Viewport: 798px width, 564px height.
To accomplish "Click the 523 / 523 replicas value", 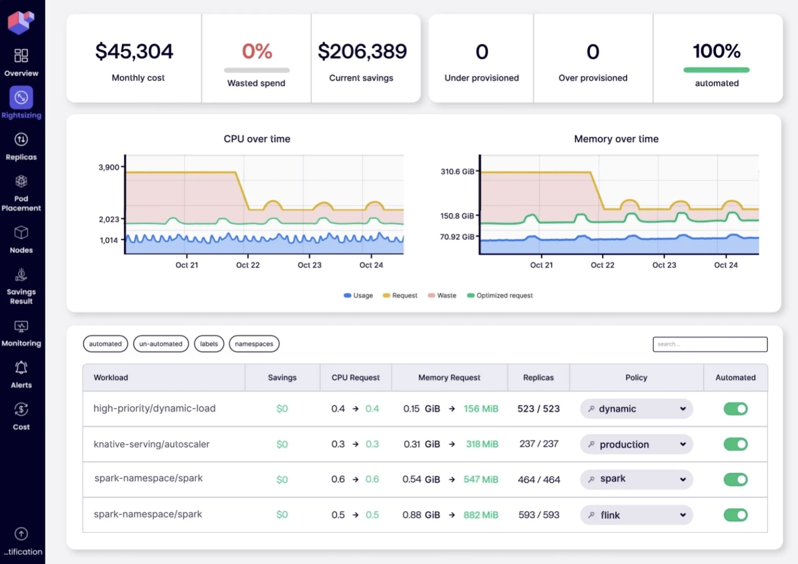I will coord(538,408).
